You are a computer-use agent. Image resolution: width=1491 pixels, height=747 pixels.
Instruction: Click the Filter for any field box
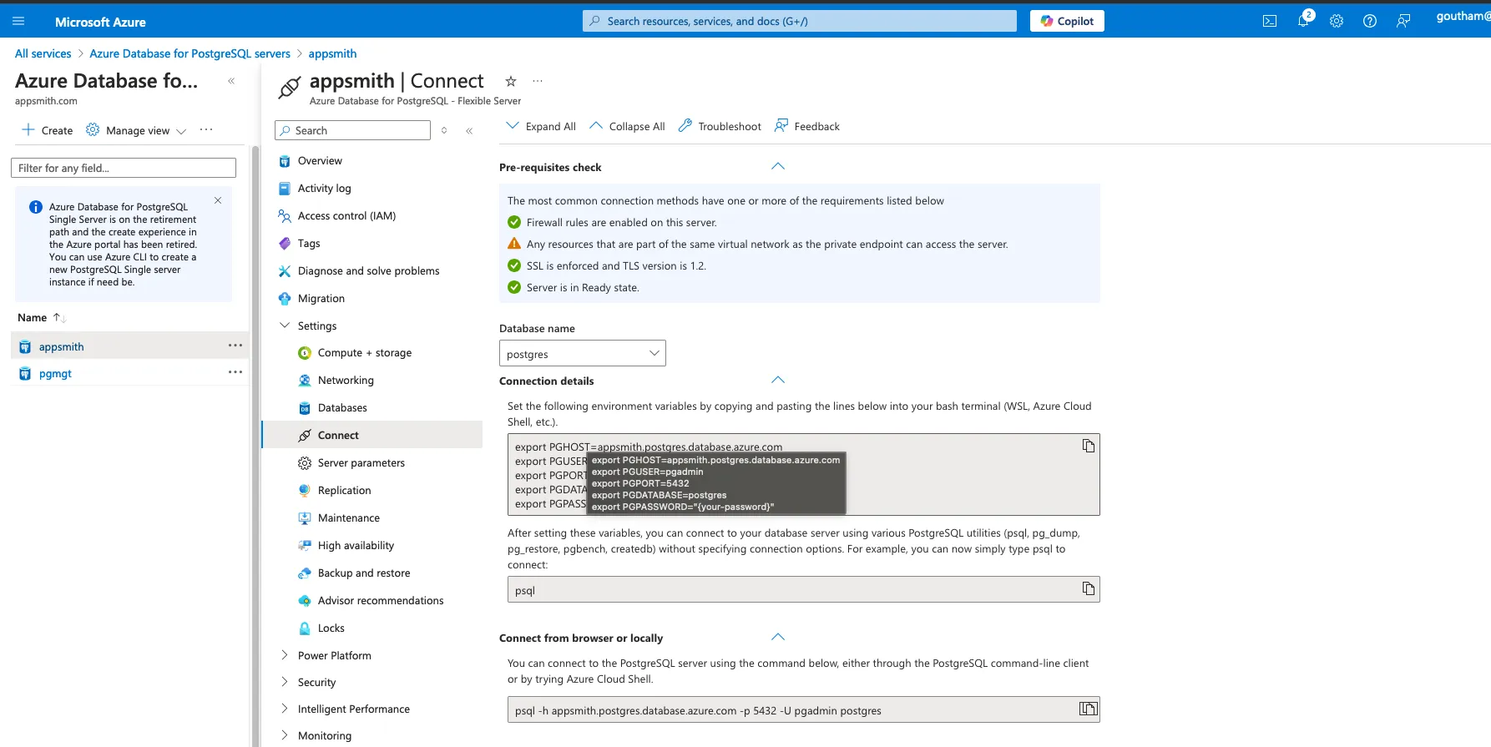tap(124, 168)
